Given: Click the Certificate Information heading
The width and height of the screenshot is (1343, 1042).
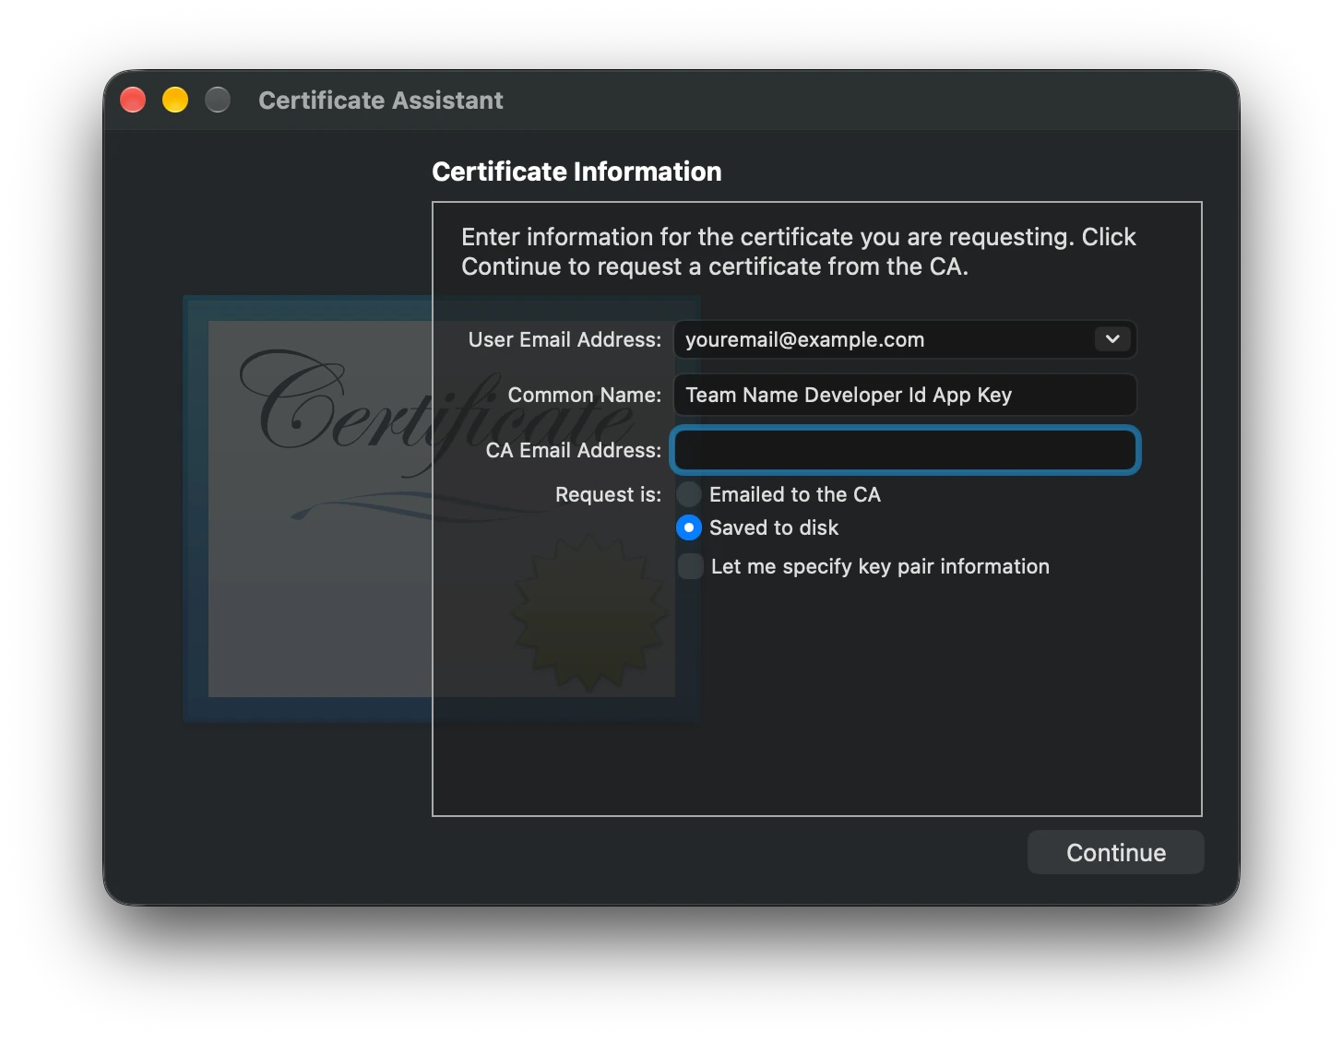Looking at the screenshot, I should tap(576, 172).
